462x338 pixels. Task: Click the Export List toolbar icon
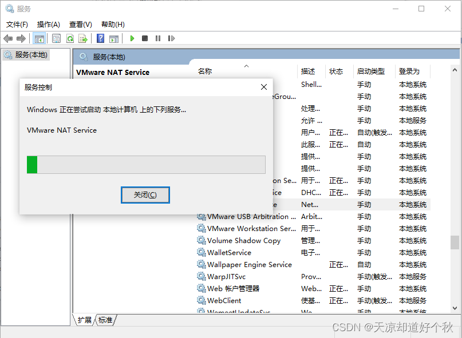click(x=83, y=38)
